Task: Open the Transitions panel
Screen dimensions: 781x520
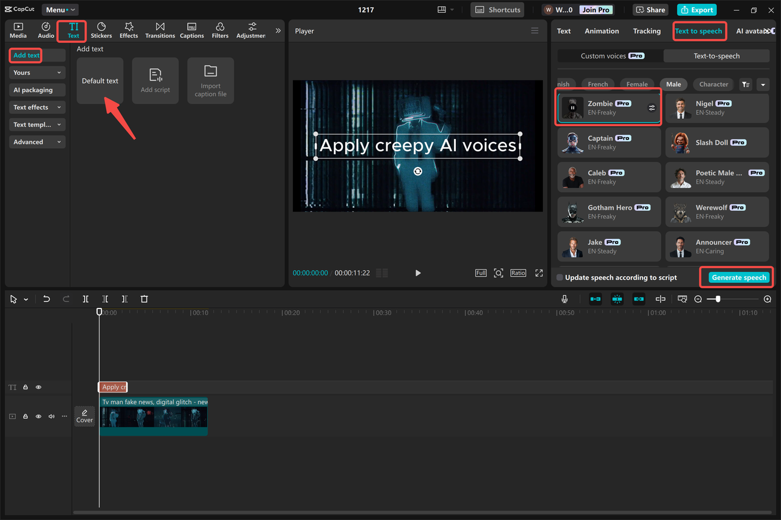Action: pos(160,30)
